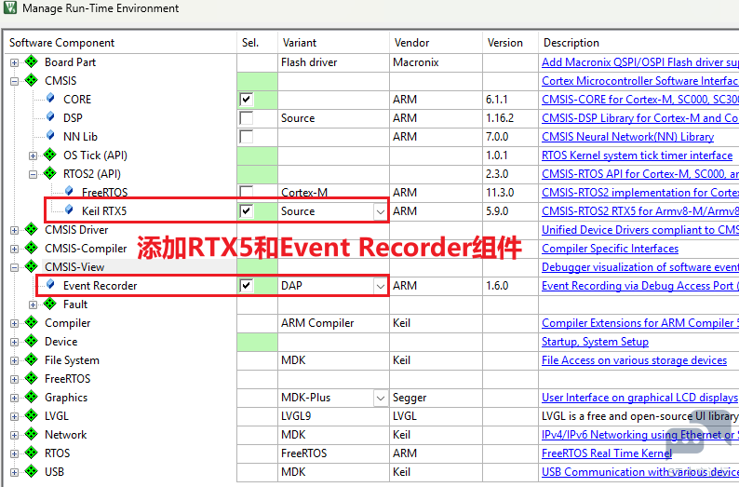Click the Network diamond icon

(31, 434)
